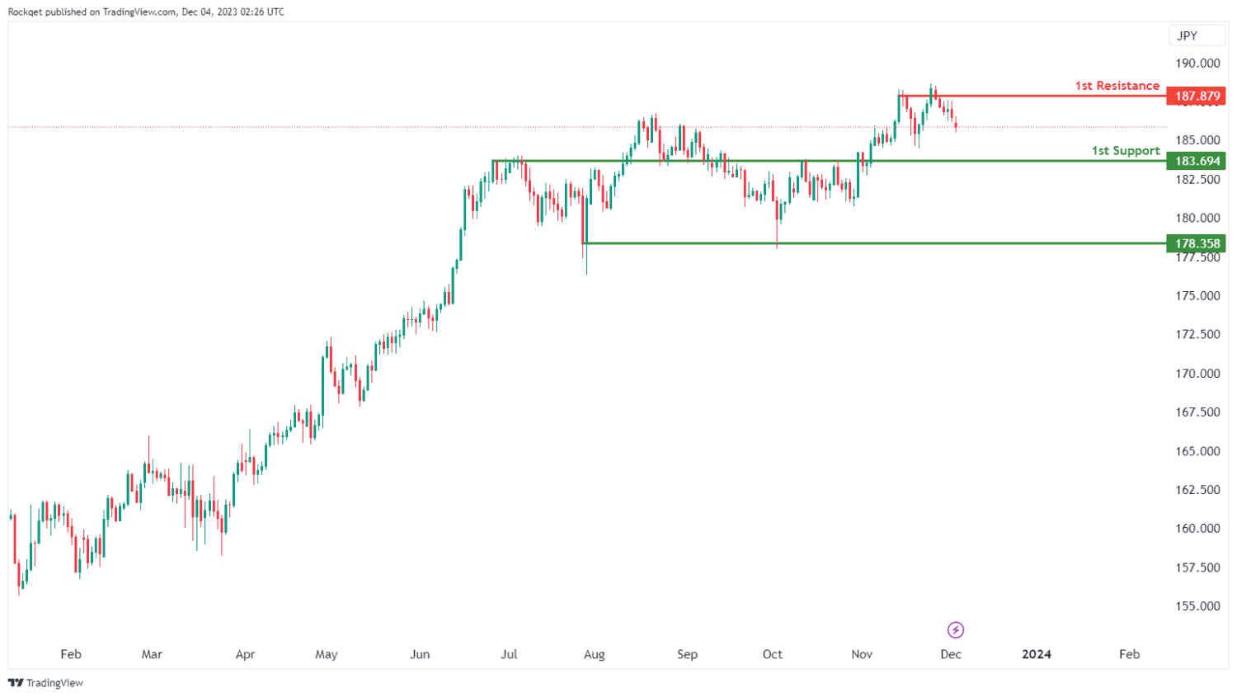
Task: Click the lower green horizontal line at 178.358
Action: (875, 243)
